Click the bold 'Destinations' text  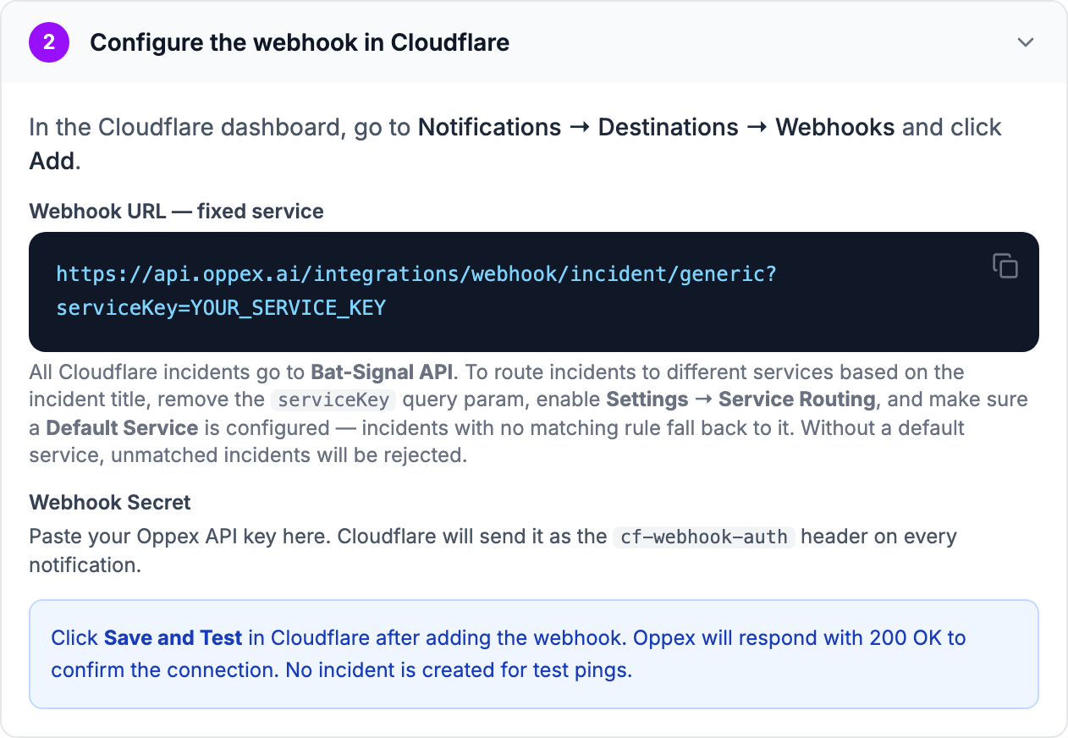669,127
